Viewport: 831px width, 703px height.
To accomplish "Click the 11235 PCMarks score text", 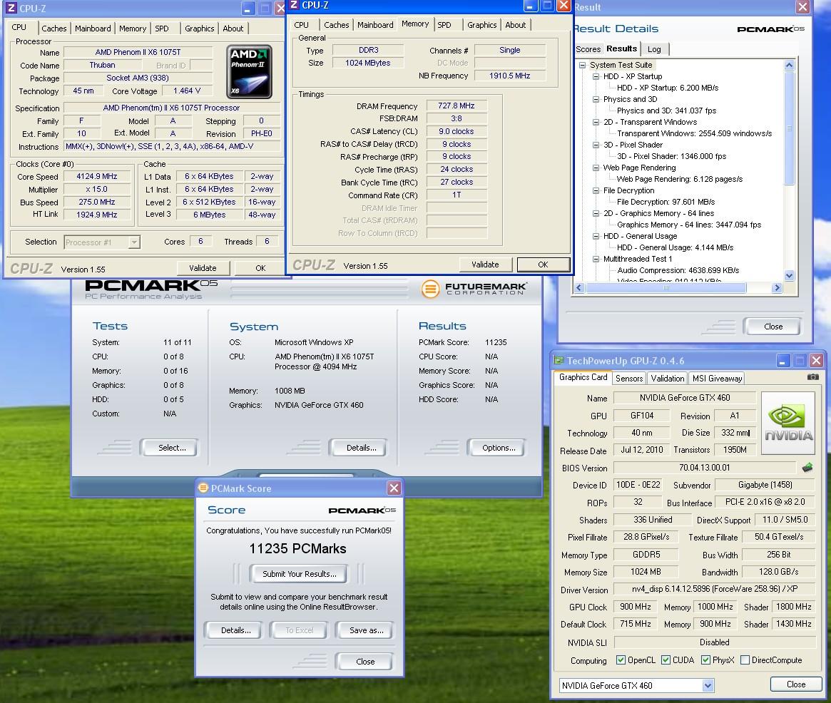I will point(298,548).
